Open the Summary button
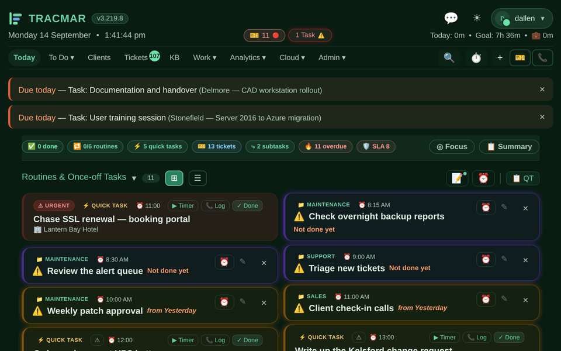Viewport: 561px width, 351px height. [509, 146]
